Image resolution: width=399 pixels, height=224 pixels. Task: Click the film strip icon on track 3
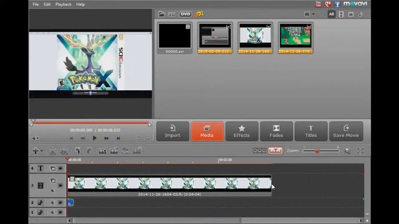(41, 185)
